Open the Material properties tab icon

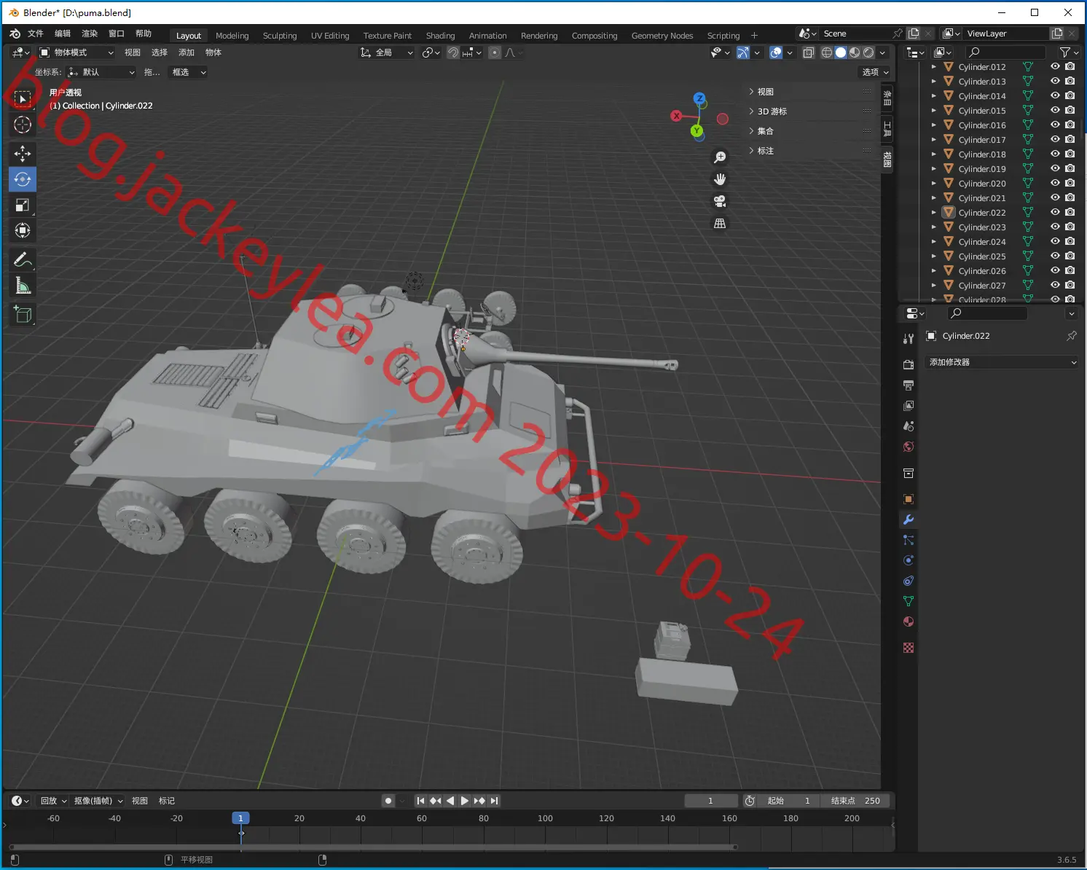click(909, 622)
